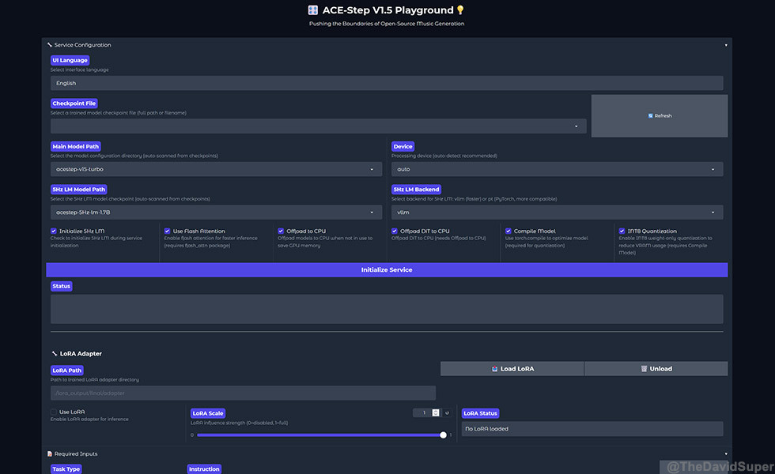The height and width of the screenshot is (474, 775).
Task: Open the Main Model Path dropdown
Action: coord(216,169)
